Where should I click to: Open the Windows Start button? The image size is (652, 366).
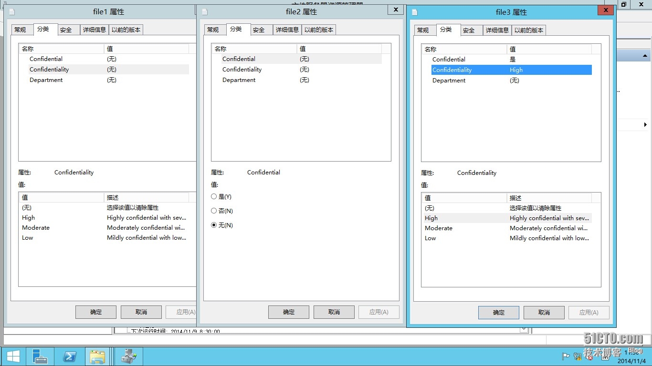pyautogui.click(x=13, y=356)
